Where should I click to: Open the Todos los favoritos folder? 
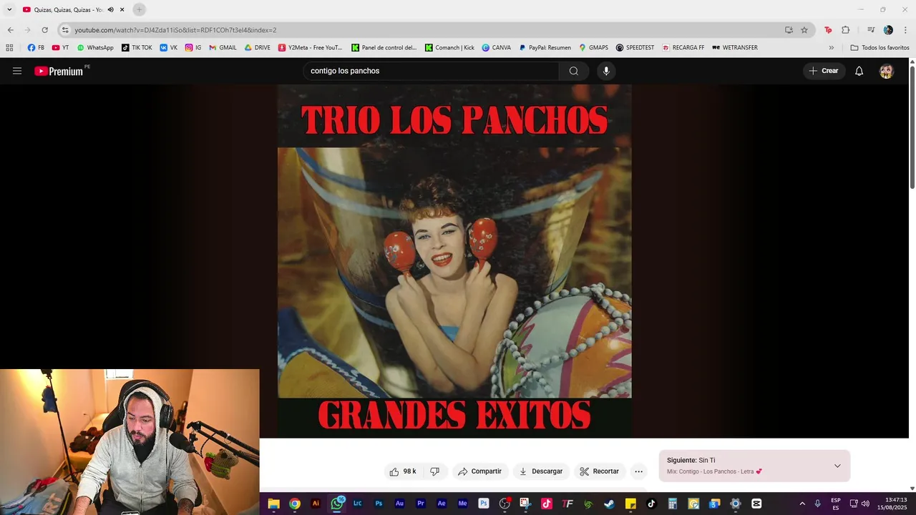pos(880,48)
